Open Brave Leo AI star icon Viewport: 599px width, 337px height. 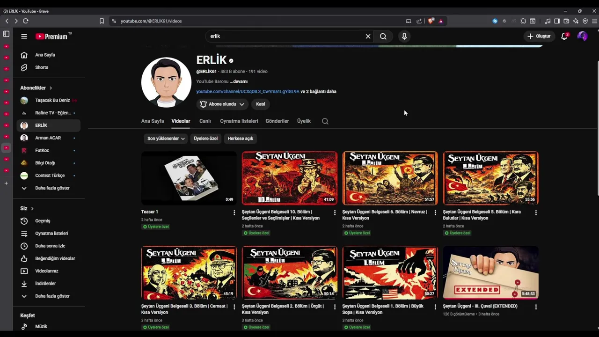pos(576,21)
